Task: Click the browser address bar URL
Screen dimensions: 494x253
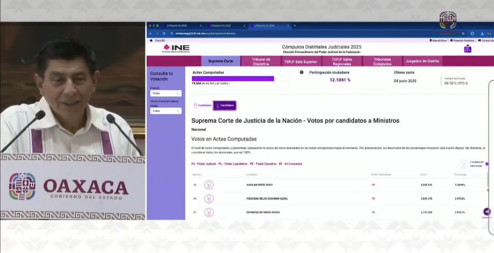Action: (205, 33)
